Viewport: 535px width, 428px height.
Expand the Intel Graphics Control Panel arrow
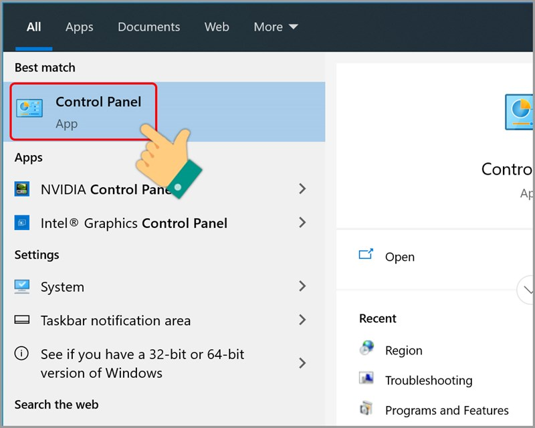pos(302,223)
